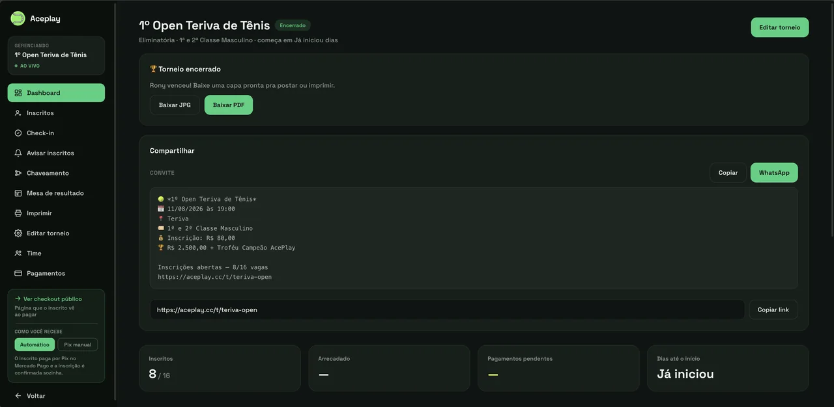Click the tournament URL field
This screenshot has width=834, height=407.
(447, 309)
